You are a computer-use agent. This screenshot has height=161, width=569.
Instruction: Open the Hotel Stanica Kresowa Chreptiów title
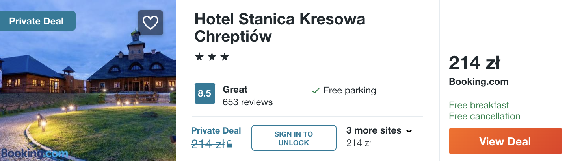tap(280, 27)
